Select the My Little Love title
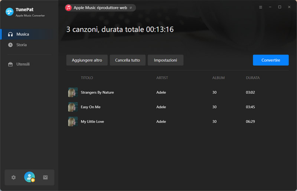 tap(92, 122)
